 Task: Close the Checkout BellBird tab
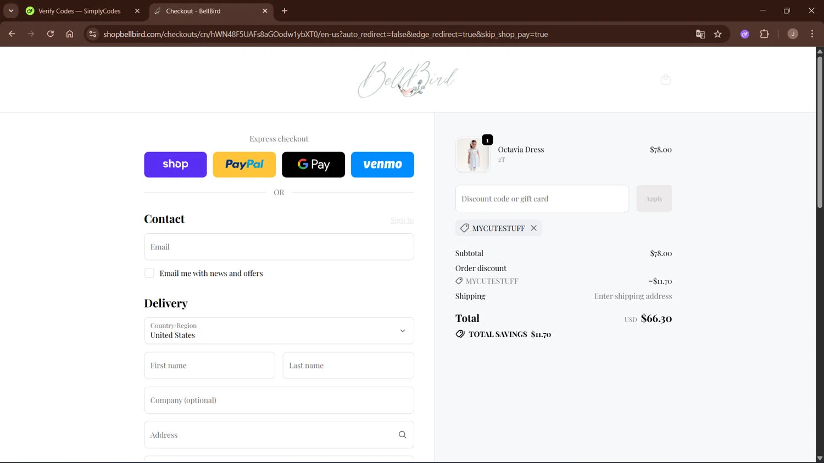pos(265,11)
